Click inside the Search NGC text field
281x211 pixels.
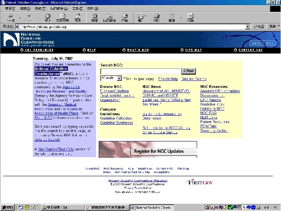[x=140, y=71]
